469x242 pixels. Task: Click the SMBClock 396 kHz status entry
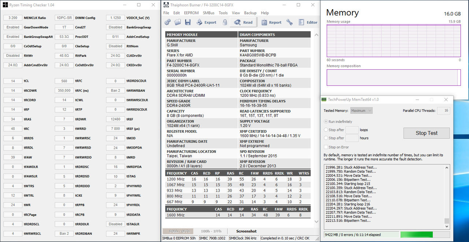tap(244, 238)
